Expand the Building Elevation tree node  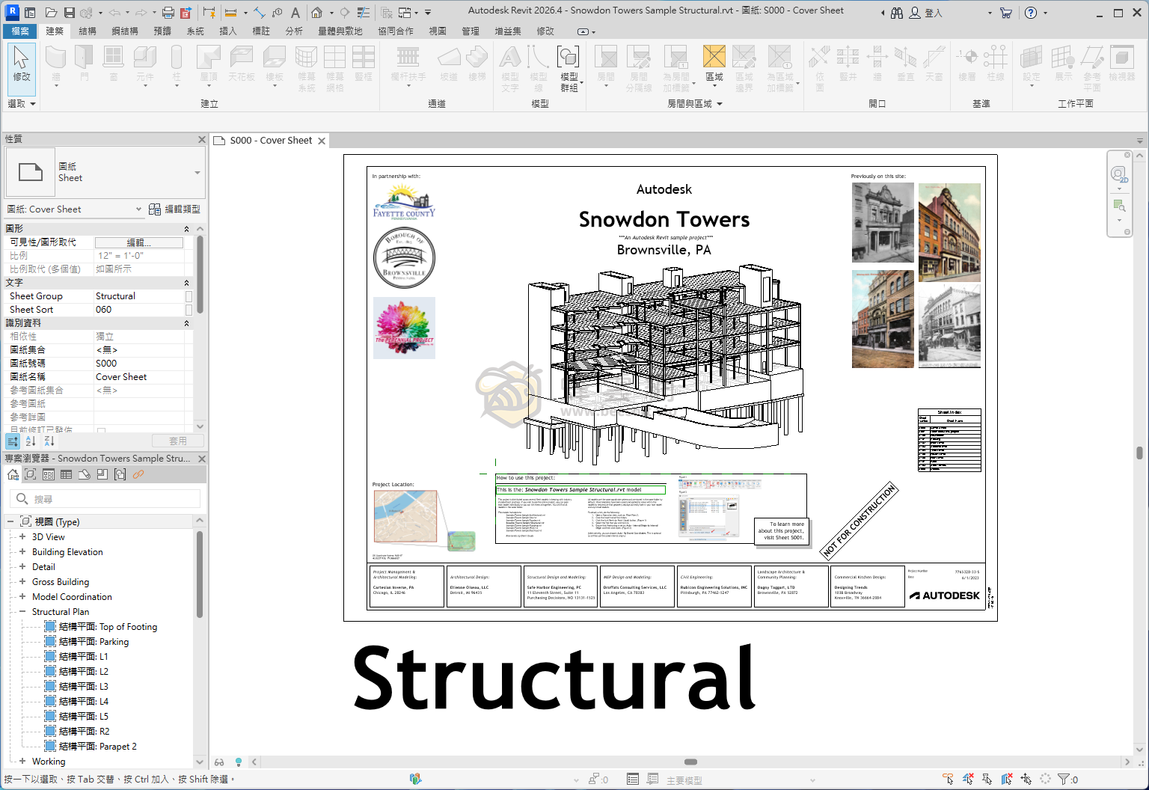tap(22, 551)
